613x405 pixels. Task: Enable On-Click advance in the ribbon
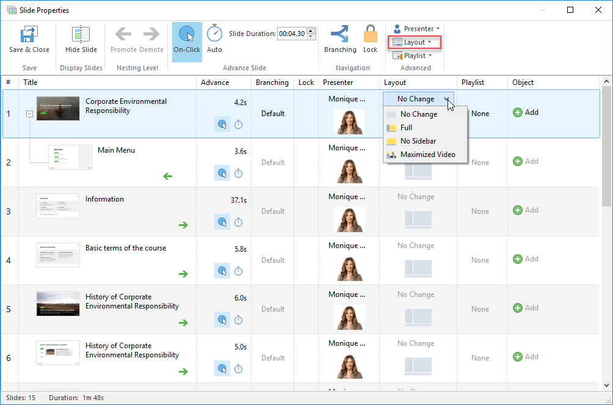click(187, 35)
